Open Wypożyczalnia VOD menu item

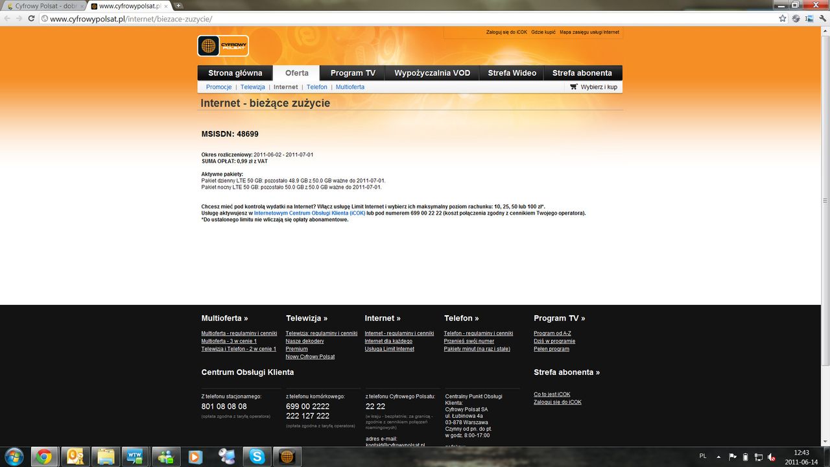tap(433, 73)
